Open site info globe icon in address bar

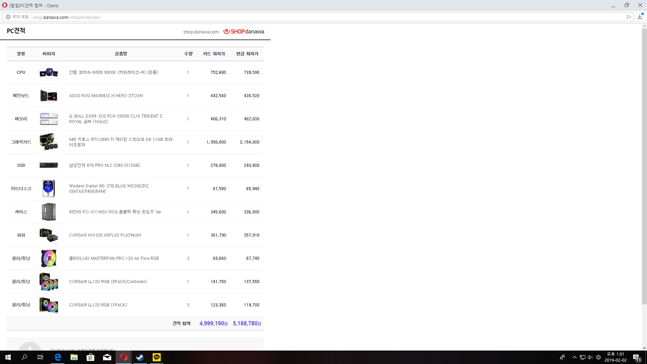coord(8,17)
